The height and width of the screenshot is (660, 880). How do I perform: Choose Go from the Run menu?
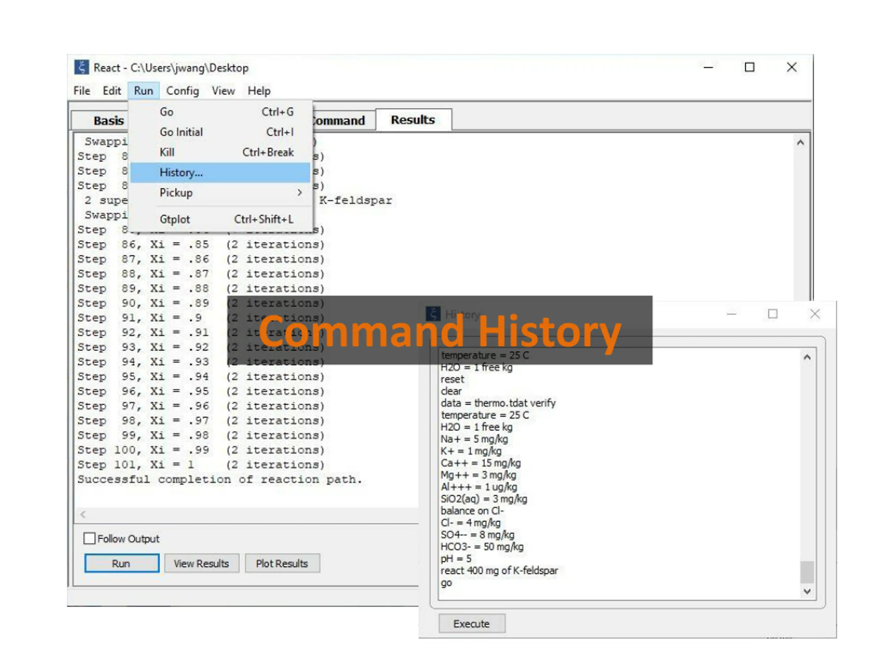point(220,112)
